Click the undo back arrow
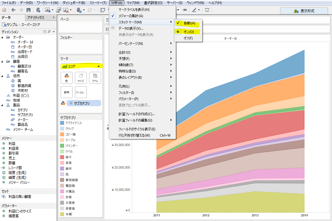 coord(14,10)
